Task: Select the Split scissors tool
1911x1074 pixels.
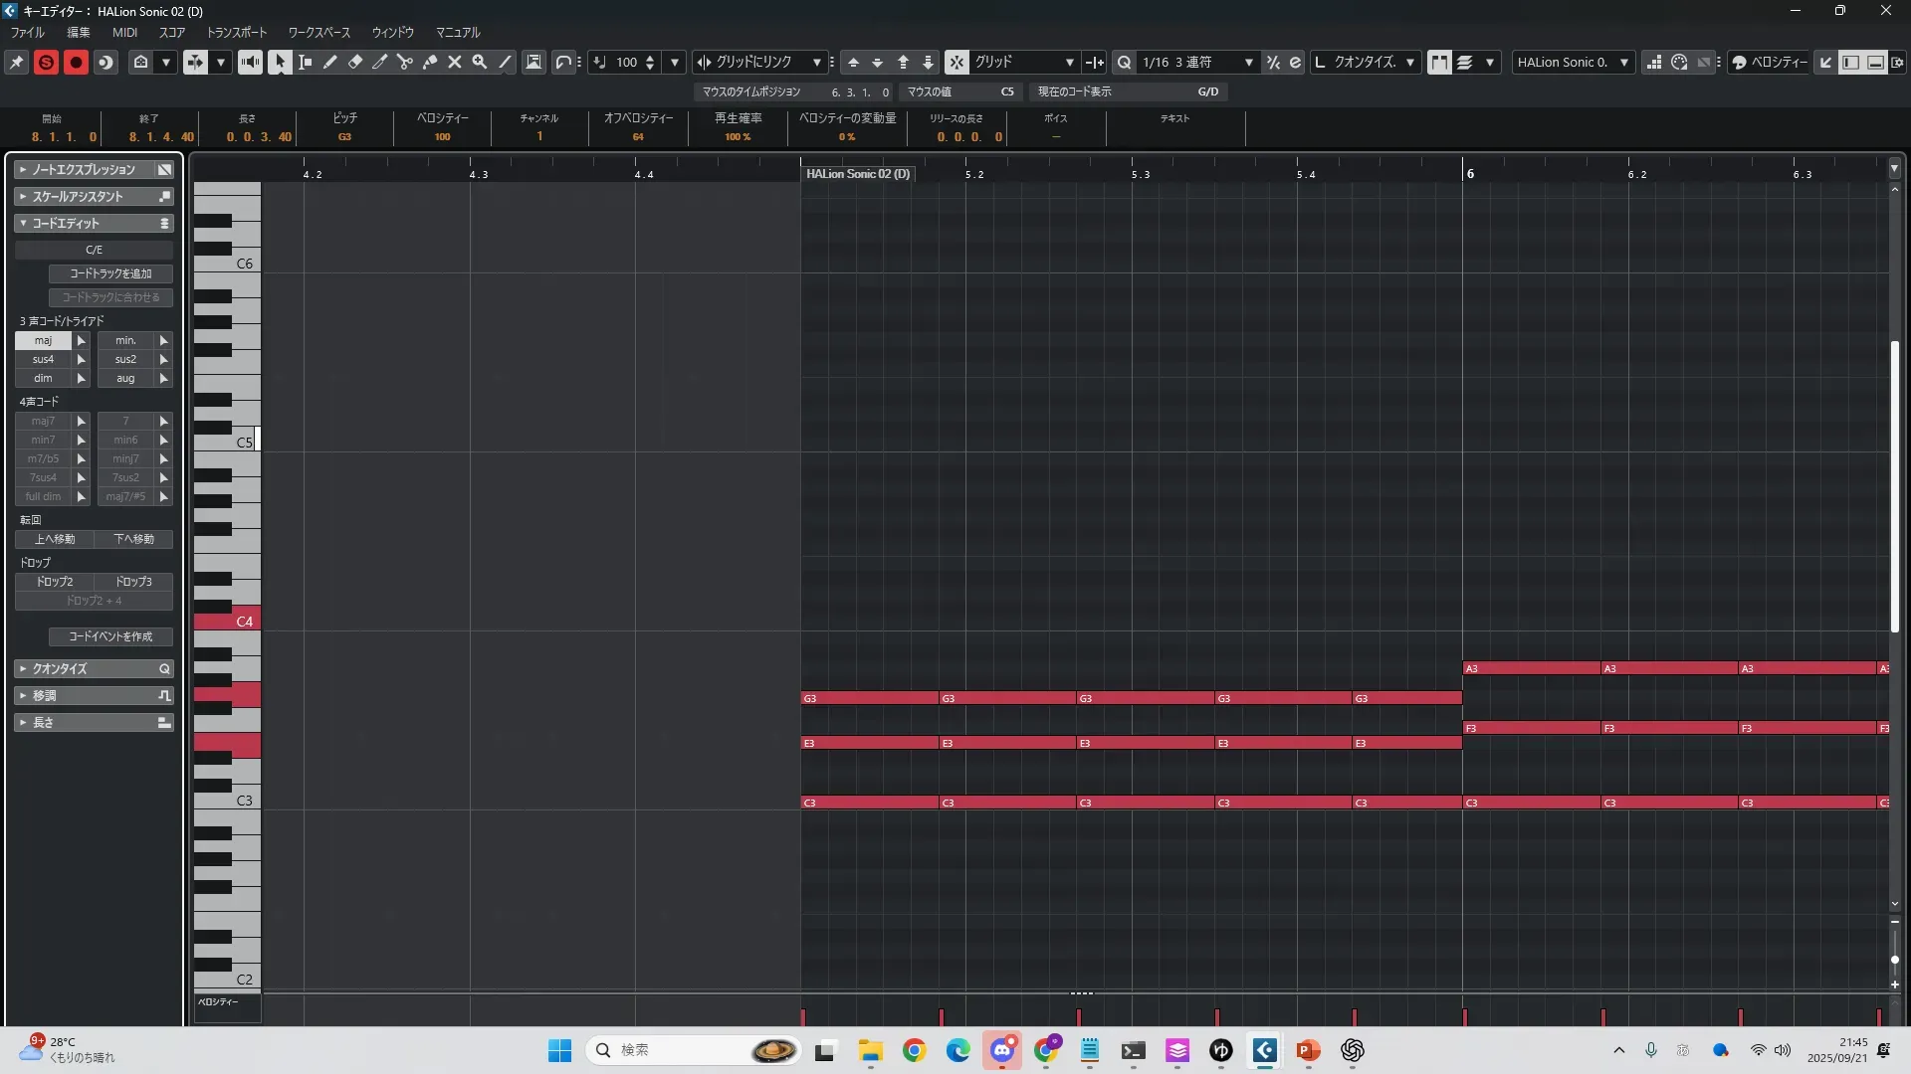Action: [404, 62]
